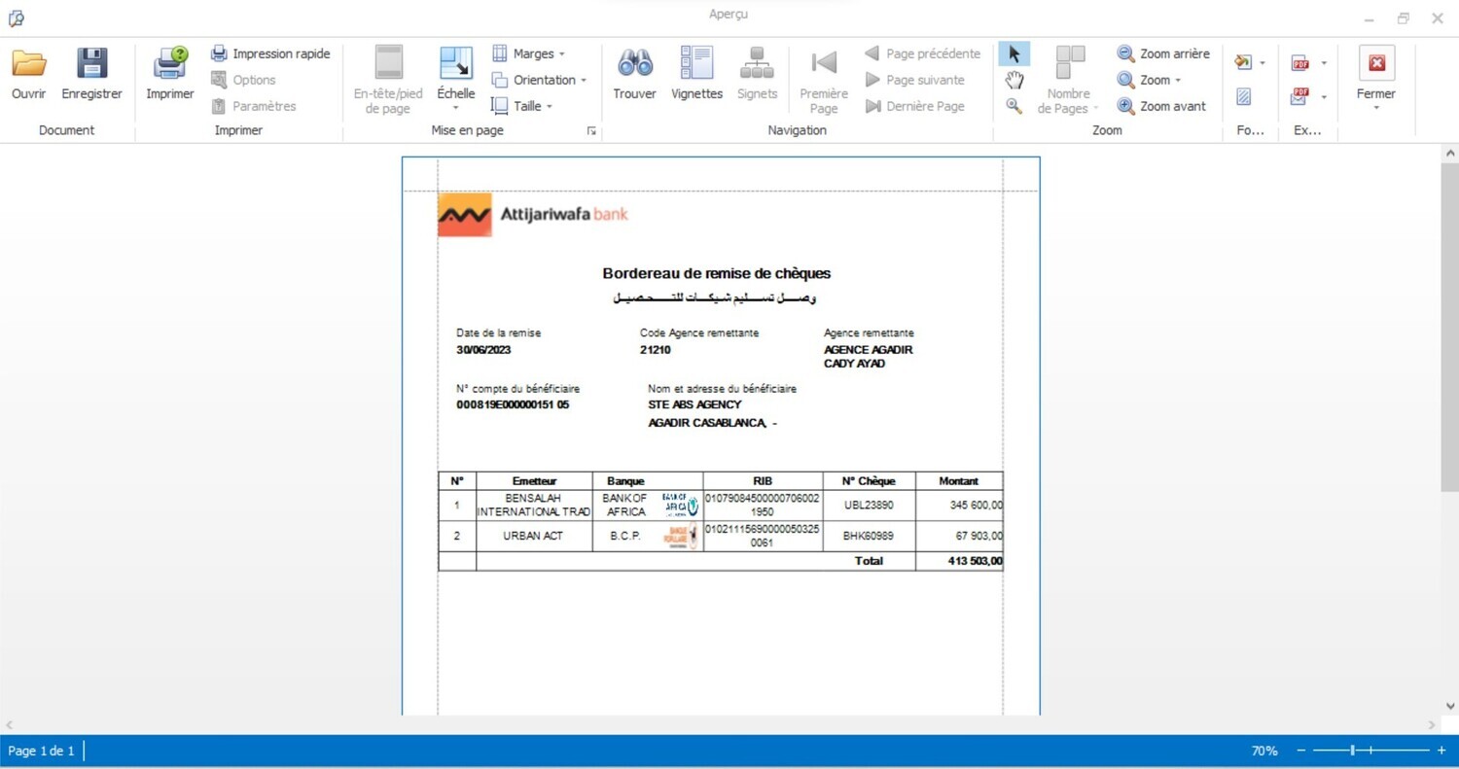Click the horizontal scrollbar right arrow
1459x769 pixels.
pyautogui.click(x=1432, y=725)
